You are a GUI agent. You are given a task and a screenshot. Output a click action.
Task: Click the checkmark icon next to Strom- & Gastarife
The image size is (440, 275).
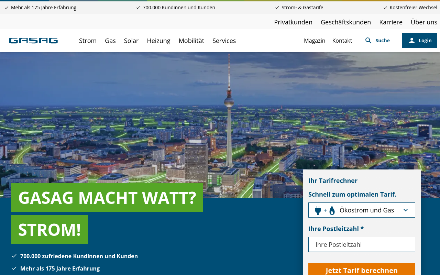pyautogui.click(x=276, y=7)
